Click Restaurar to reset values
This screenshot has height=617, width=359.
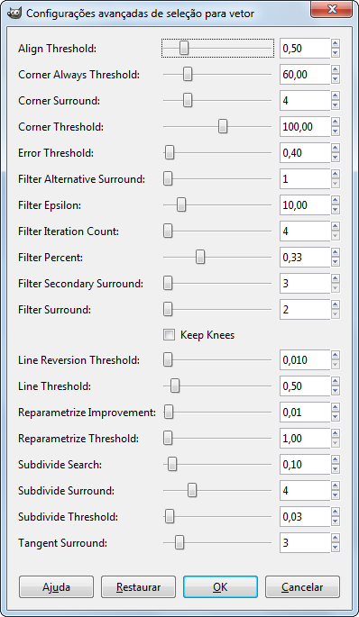pos(138,587)
